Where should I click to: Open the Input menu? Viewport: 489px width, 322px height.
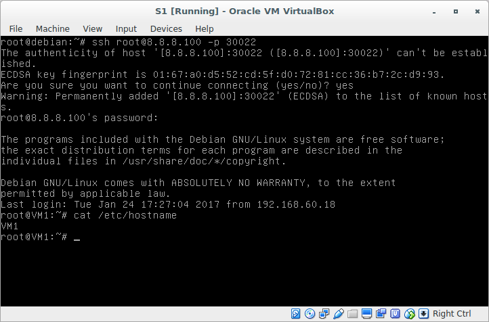tap(126, 28)
